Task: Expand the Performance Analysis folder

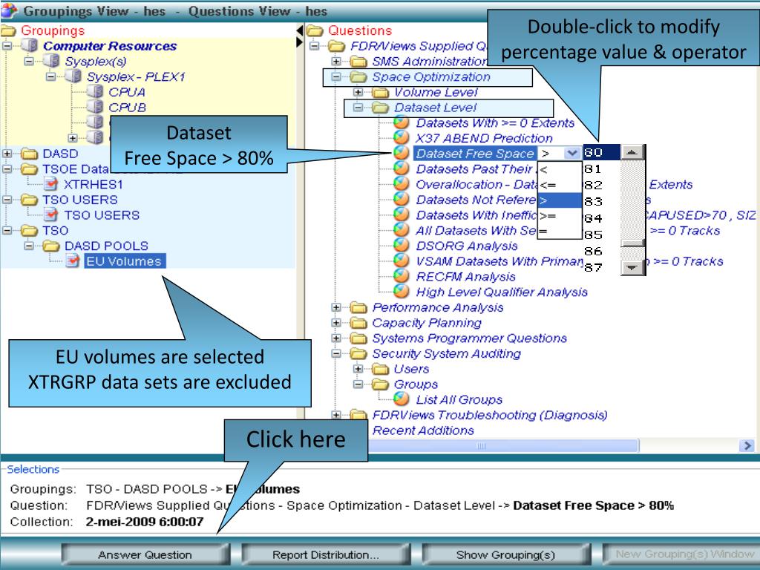Action: click(336, 307)
